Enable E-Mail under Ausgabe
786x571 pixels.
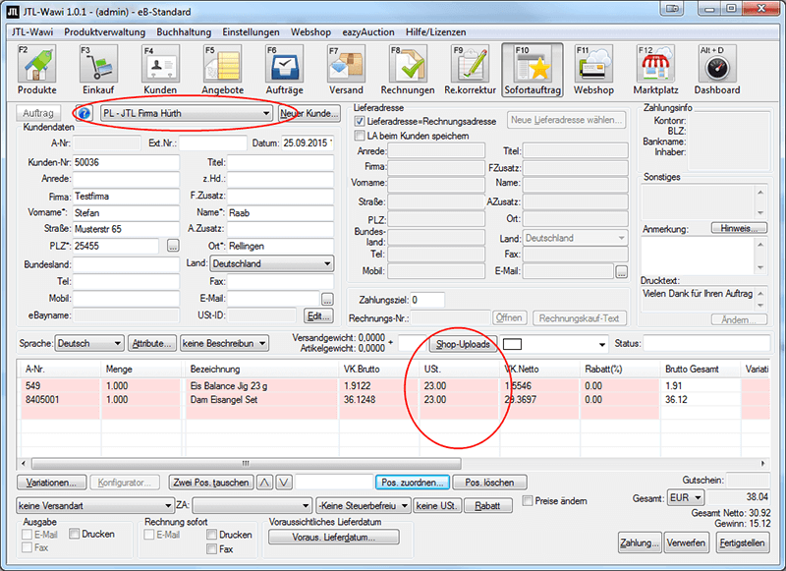coord(28,535)
